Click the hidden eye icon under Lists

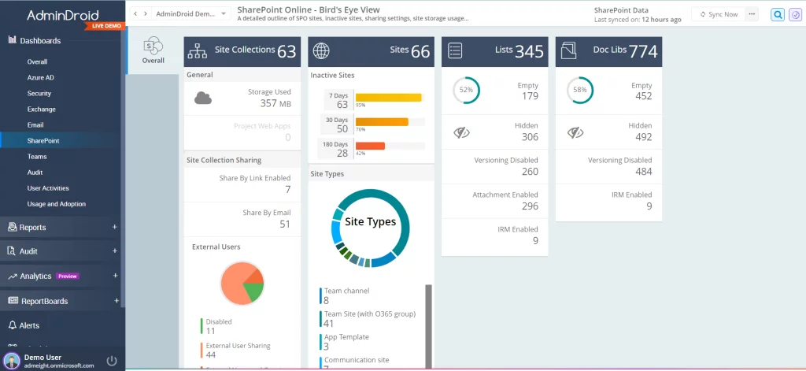[462, 132]
